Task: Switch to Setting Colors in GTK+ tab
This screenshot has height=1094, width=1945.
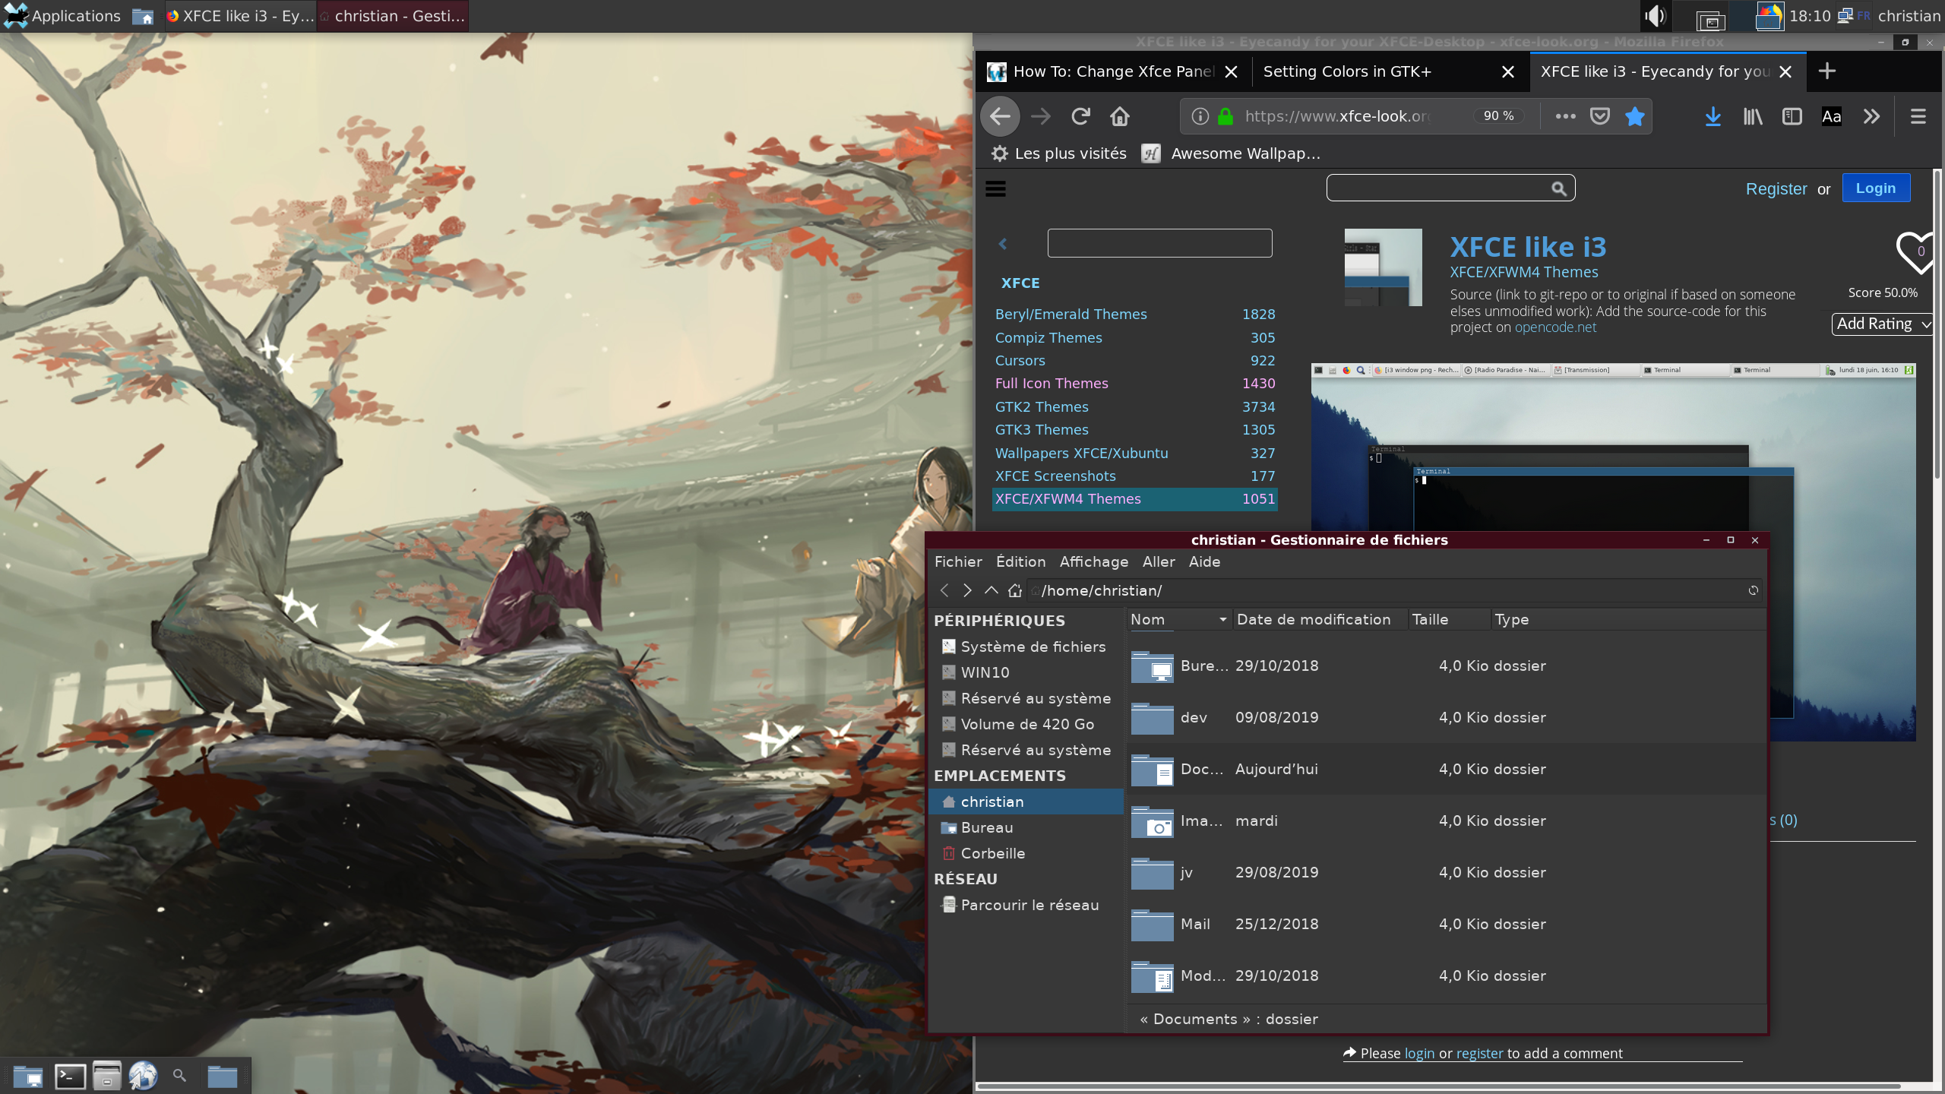Action: tap(1390, 71)
